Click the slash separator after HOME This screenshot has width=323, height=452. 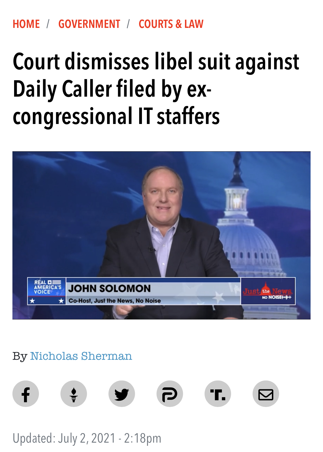(x=48, y=24)
